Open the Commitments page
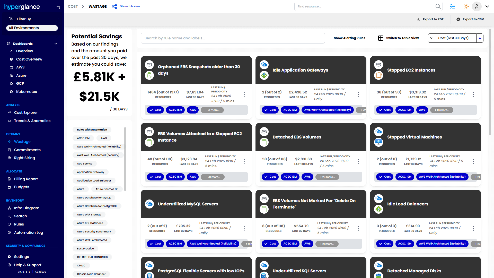 coord(27,150)
